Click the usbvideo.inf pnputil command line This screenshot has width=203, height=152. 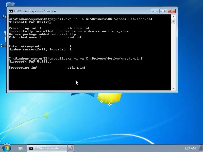click(81, 19)
